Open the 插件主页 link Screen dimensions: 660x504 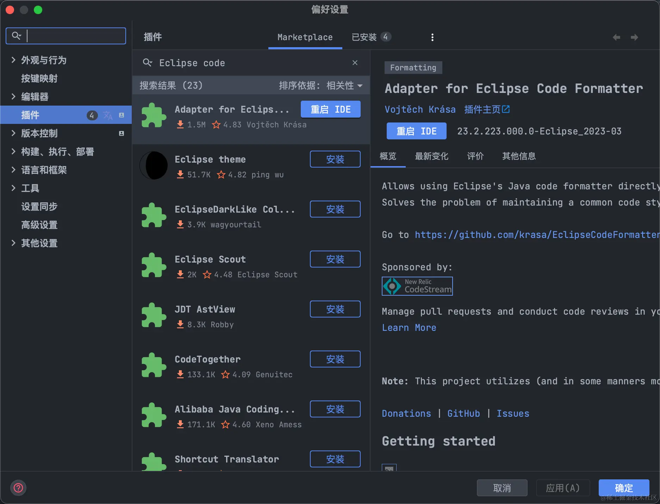click(x=482, y=109)
